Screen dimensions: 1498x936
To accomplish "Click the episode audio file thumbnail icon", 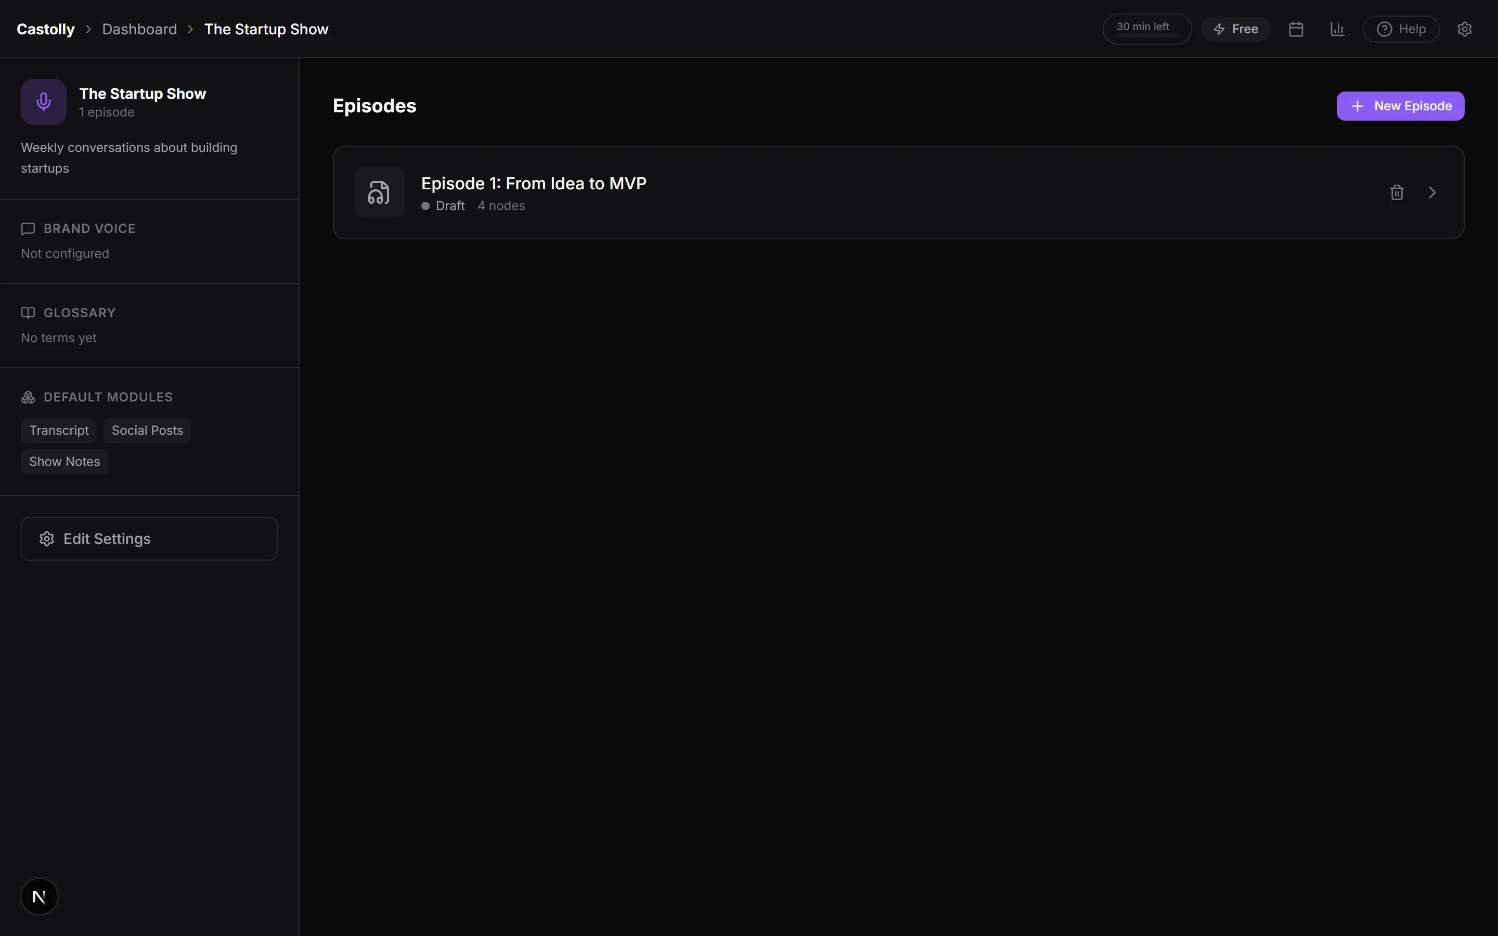I will (x=379, y=192).
